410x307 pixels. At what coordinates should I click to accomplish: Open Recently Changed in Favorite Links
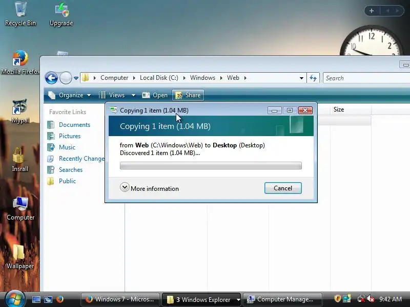[81, 159]
